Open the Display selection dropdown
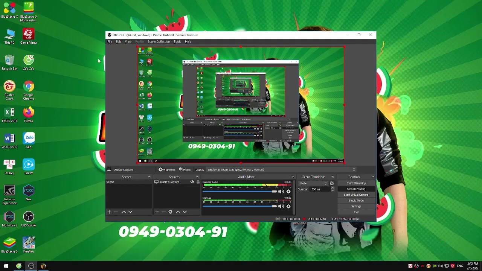 click(x=281, y=170)
